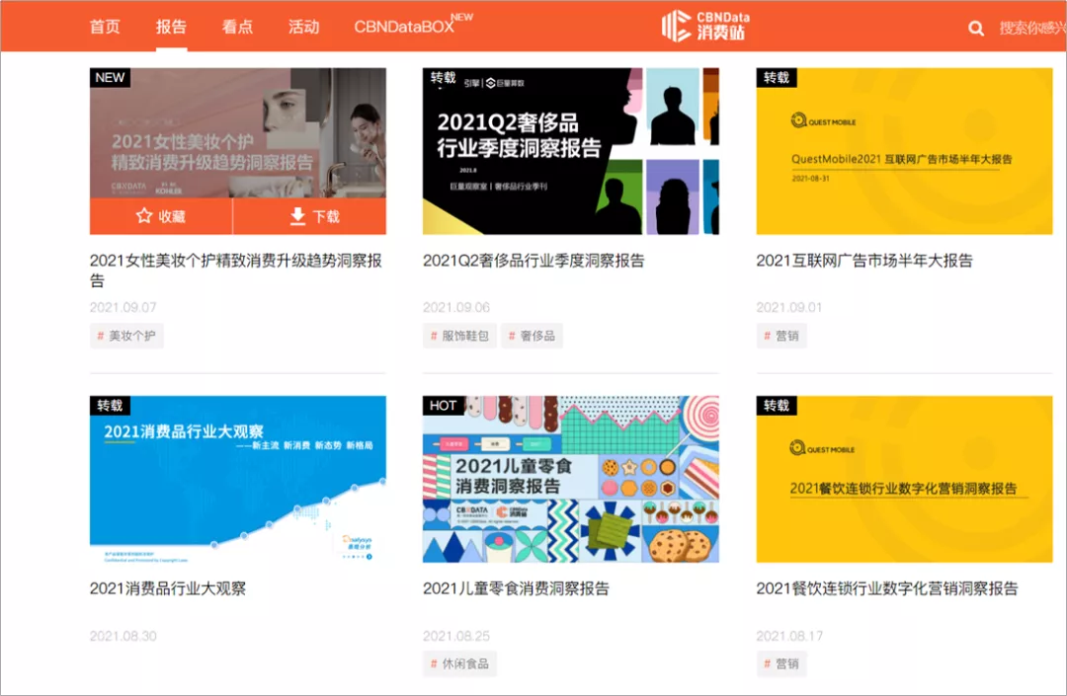Click the NEW badge on the beauty report
Viewport: 1067px width, 696px height.
[x=111, y=77]
